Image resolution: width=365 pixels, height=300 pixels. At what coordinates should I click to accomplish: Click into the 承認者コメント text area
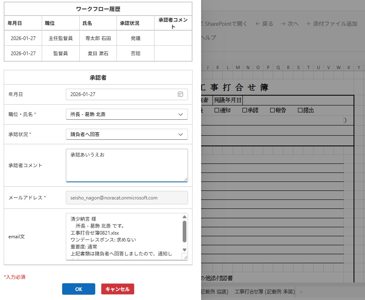(x=127, y=165)
